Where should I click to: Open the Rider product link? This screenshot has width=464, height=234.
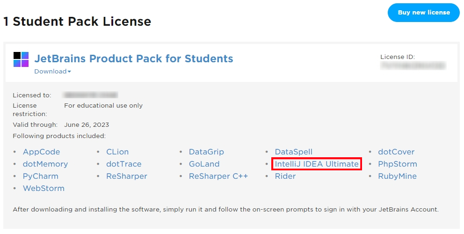285,176
